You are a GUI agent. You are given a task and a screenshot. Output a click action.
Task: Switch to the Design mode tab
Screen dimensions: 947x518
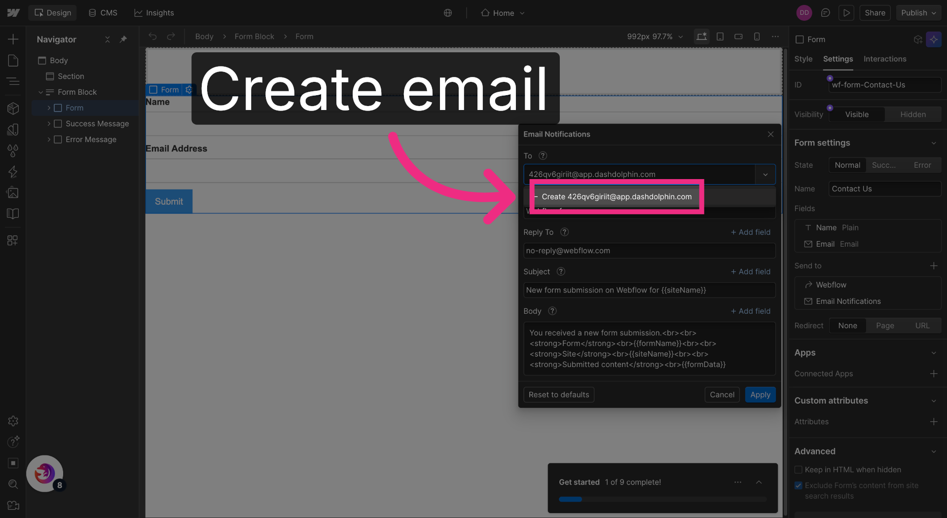pyautogui.click(x=53, y=13)
